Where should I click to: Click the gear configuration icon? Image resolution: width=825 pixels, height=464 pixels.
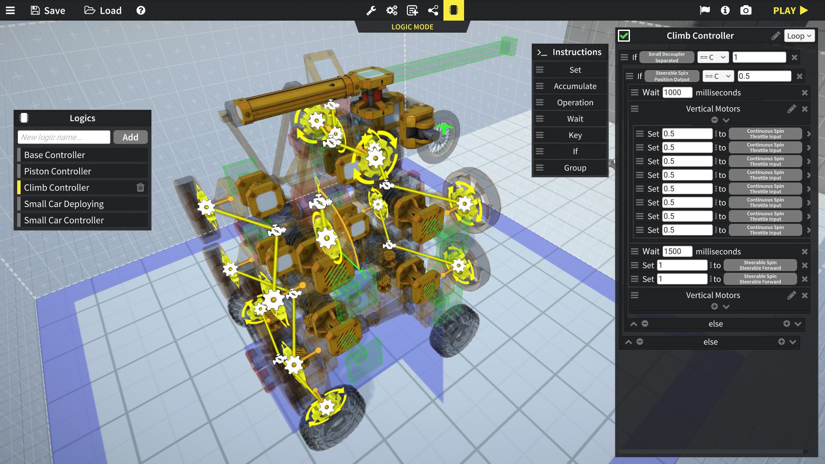coord(391,9)
